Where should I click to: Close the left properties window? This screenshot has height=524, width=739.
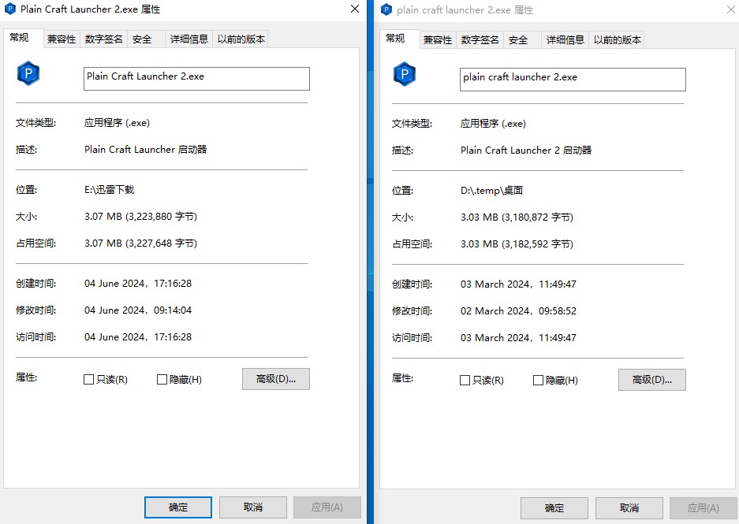(x=355, y=9)
